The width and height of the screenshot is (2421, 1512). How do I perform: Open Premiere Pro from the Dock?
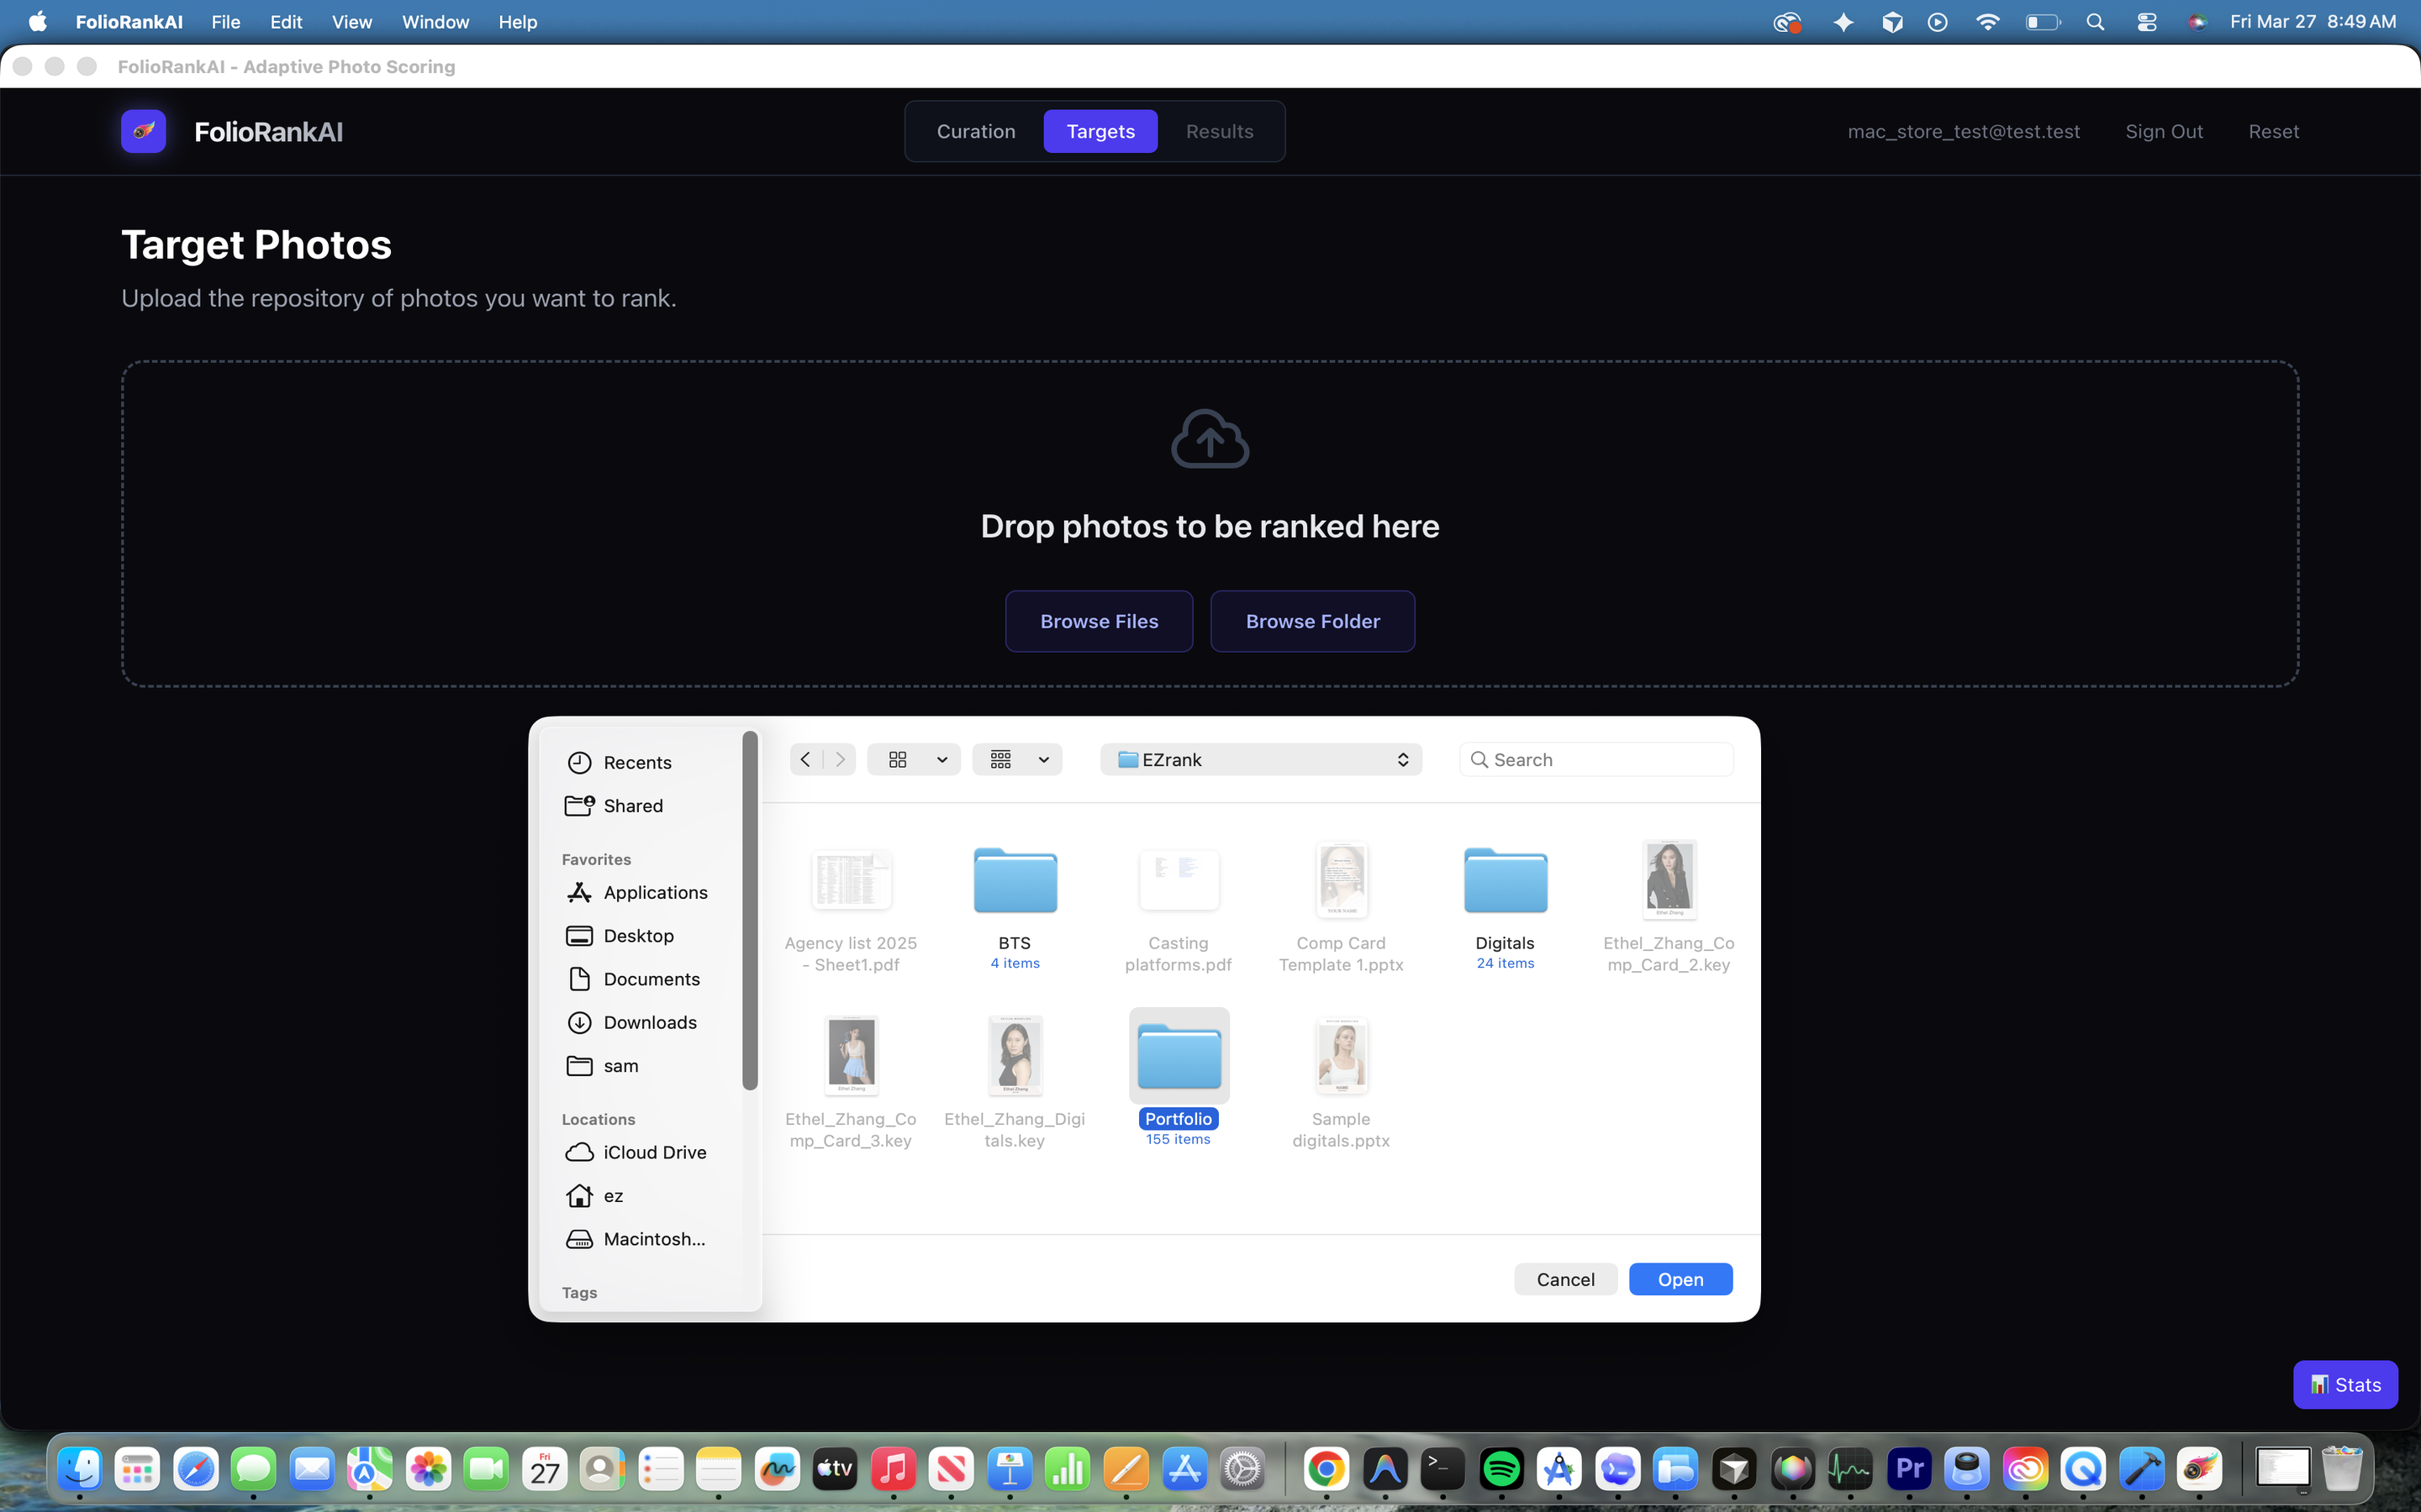(1909, 1468)
